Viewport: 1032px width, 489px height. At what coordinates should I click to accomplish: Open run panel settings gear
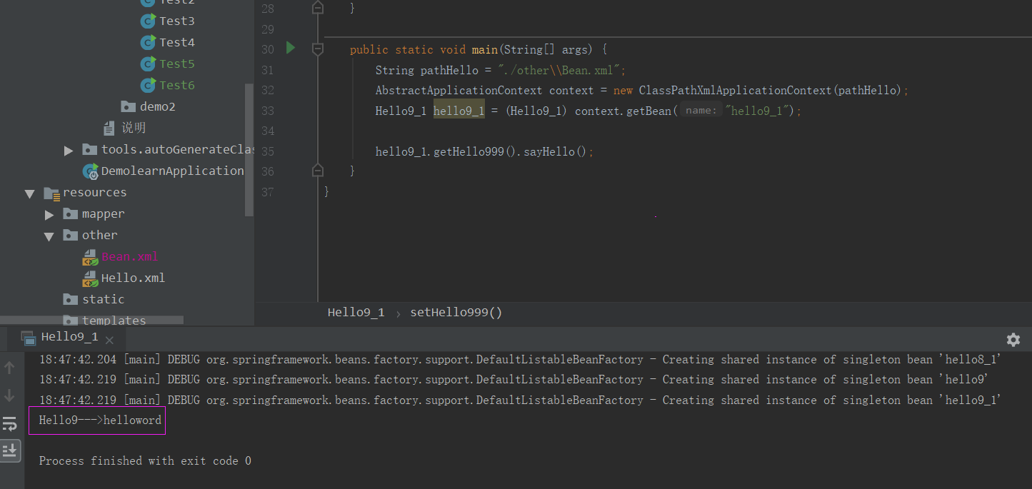coord(1013,339)
